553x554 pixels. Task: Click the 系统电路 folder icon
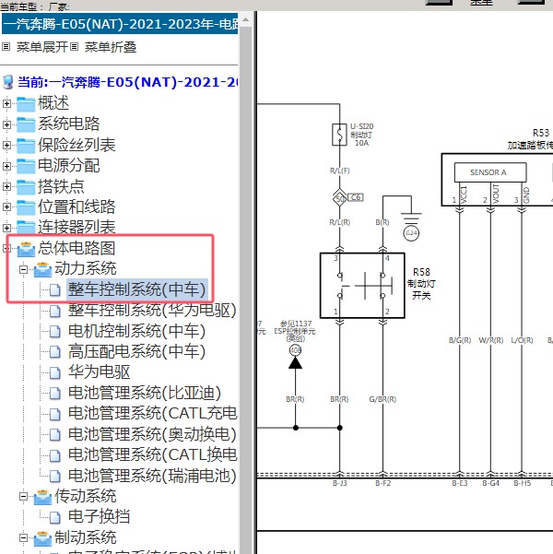point(26,124)
